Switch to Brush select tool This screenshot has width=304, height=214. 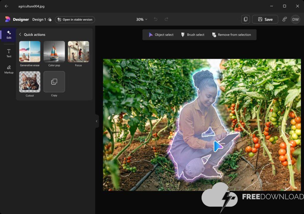point(192,35)
